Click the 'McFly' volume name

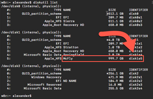click(x=68, y=58)
